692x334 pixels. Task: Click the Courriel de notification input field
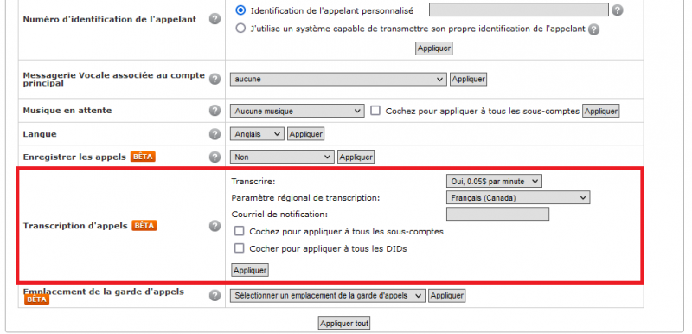click(x=498, y=215)
